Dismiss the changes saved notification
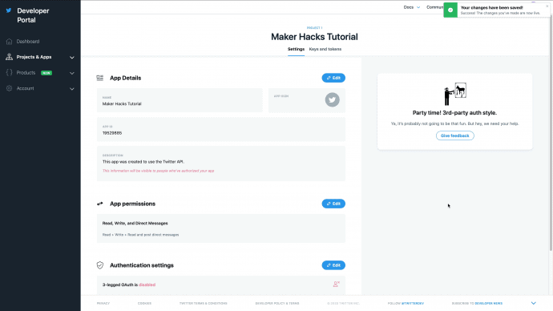553x311 pixels. pyautogui.click(x=547, y=6)
